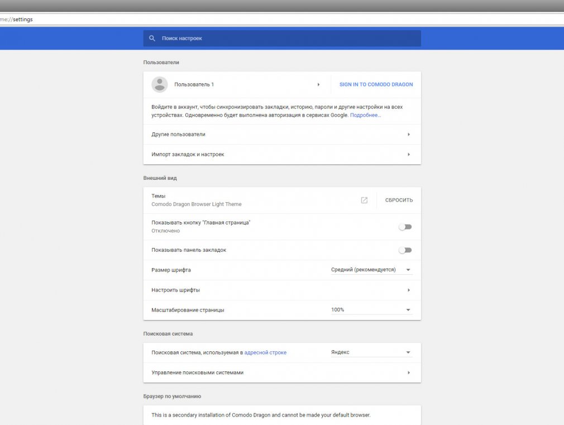Expand 'Импорт закладок и настроек' row

click(282, 154)
